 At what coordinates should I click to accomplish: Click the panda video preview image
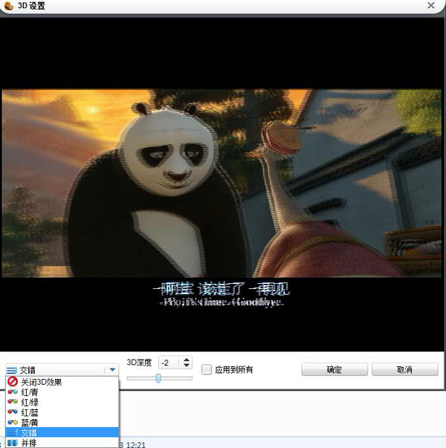pos(222,184)
